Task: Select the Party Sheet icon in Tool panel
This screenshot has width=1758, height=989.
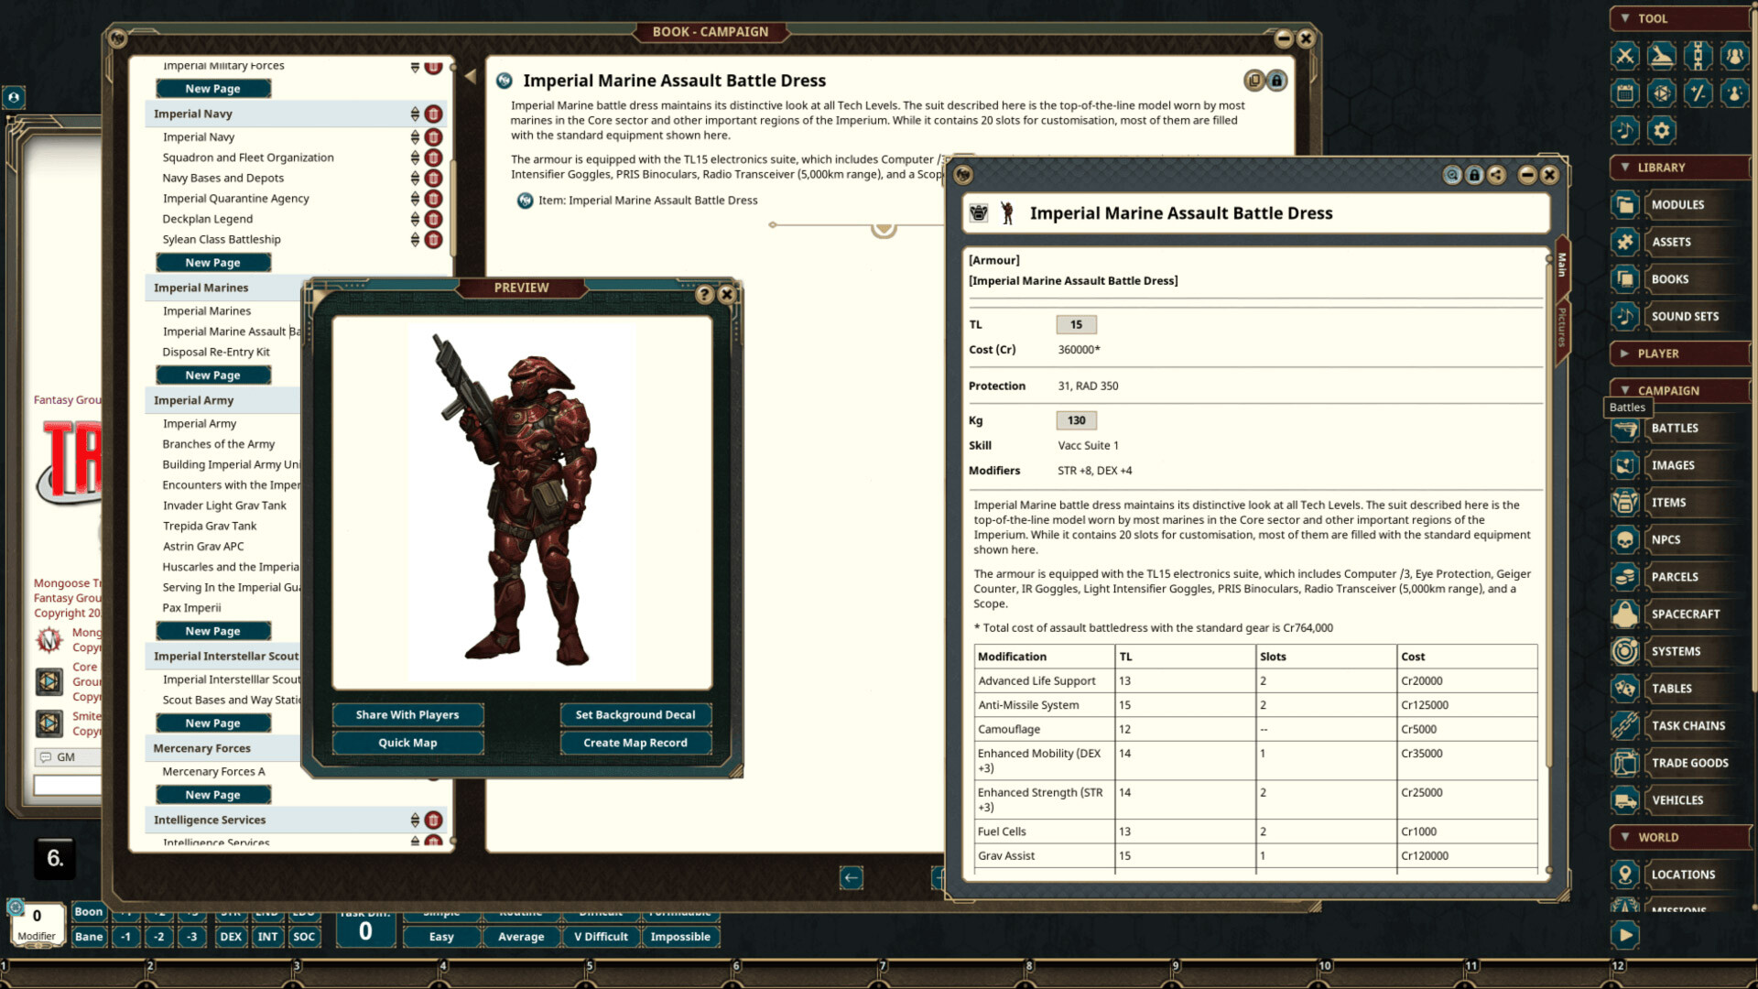Action: coord(1736,56)
